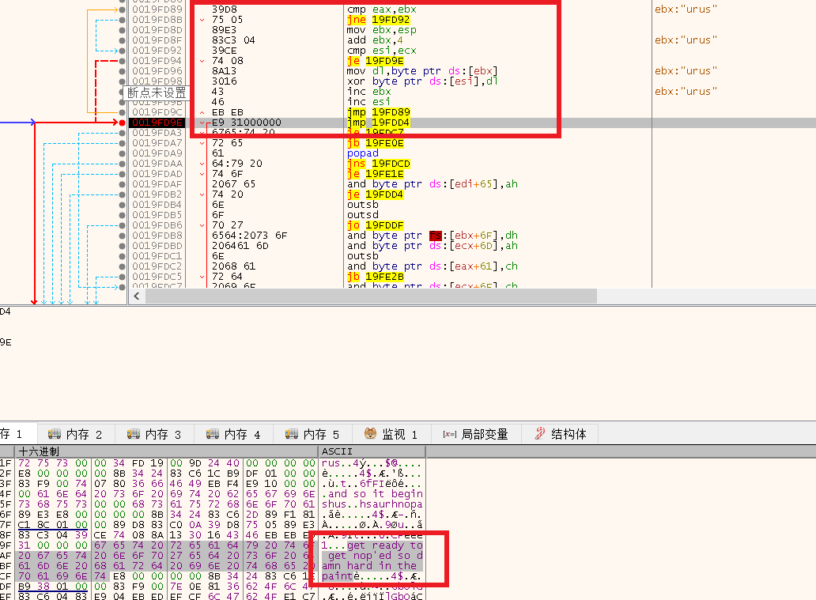Click the disassembly horizontal scrollbar thumb
Viewport: 816px width, 600px height.
tap(371, 296)
